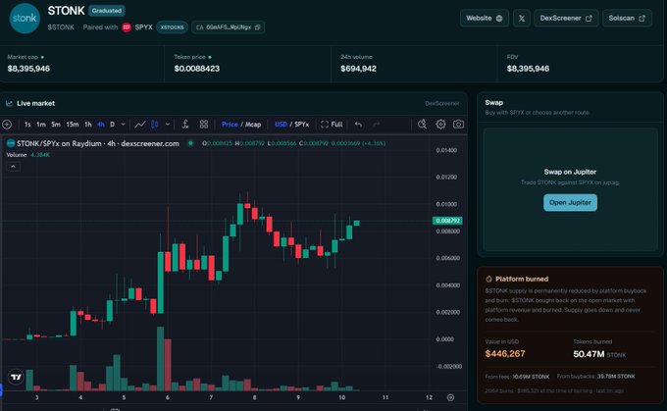Click the burned value $446,267

505,353
